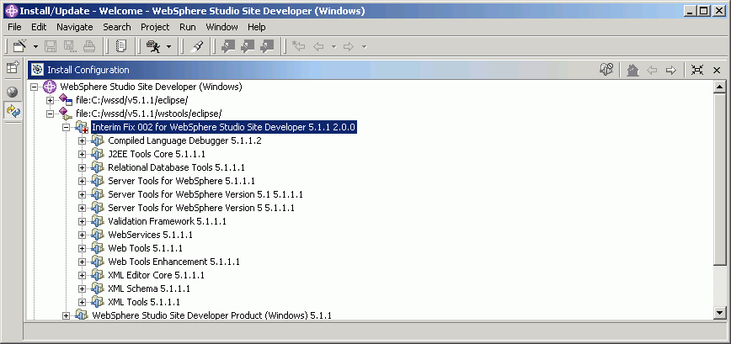Image resolution: width=731 pixels, height=344 pixels.
Task: Open the Help menu
Action: pos(256,27)
